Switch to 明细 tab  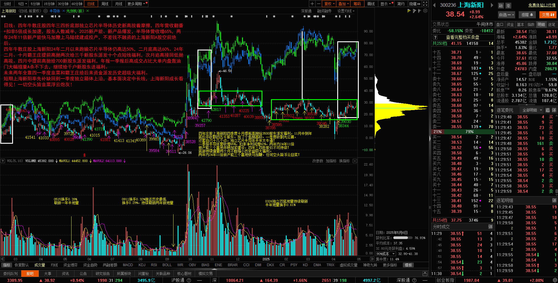click(541, 24)
